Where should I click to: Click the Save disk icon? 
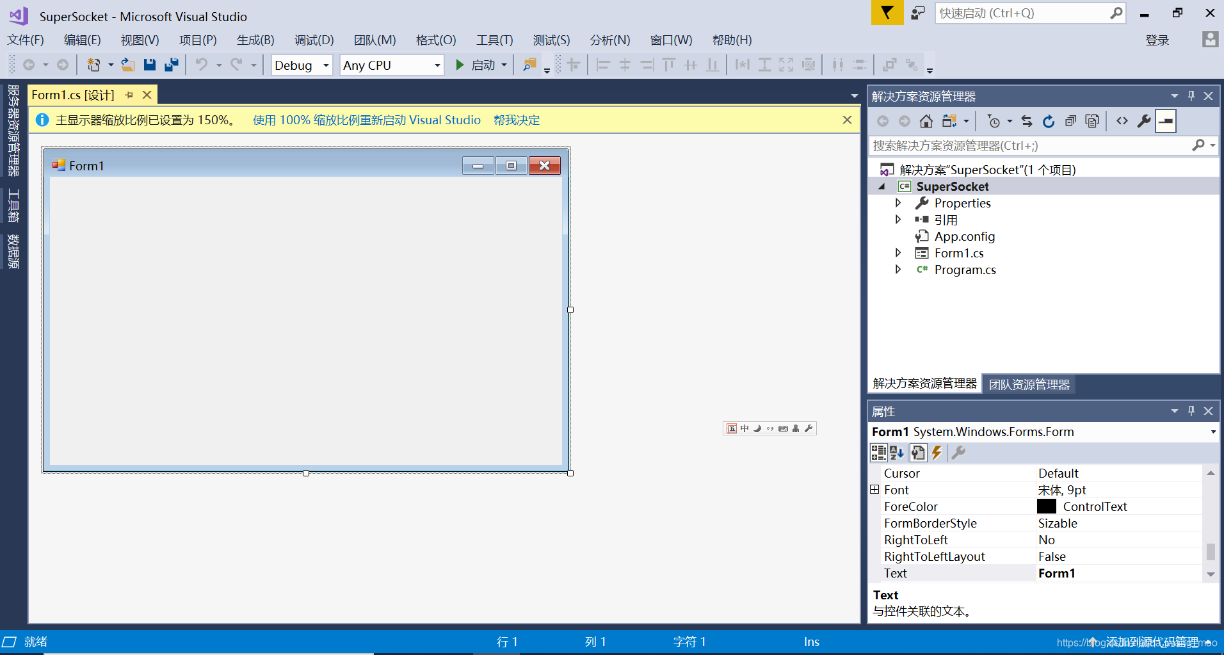(150, 65)
